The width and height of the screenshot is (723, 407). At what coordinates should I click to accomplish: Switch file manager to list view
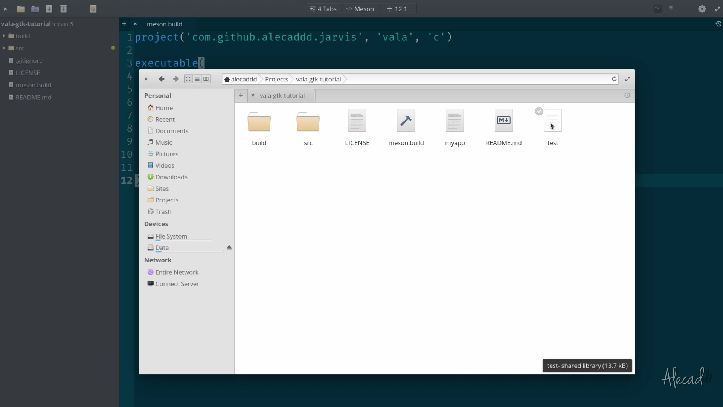tap(197, 79)
